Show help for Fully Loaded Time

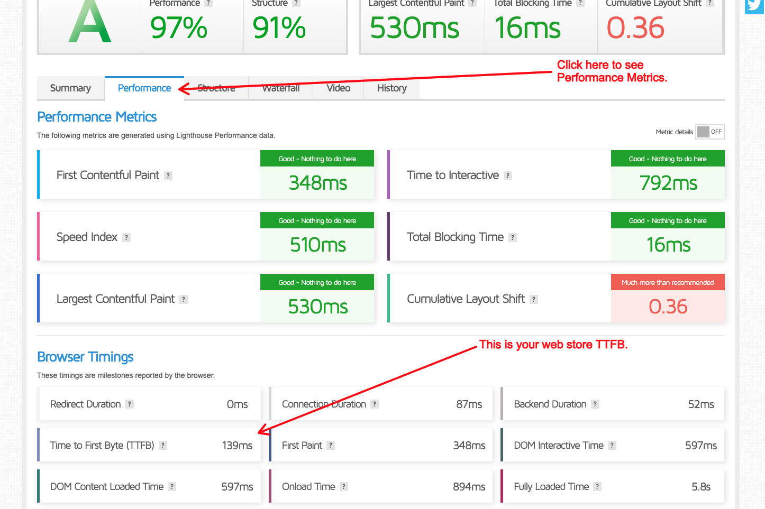[x=597, y=487]
